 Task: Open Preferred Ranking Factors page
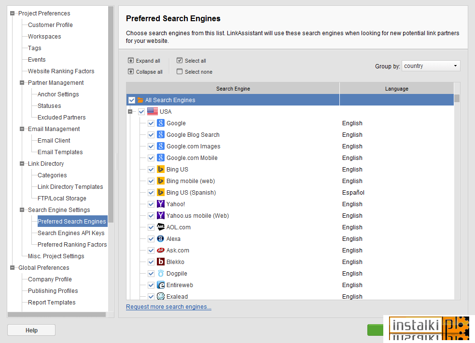point(72,244)
